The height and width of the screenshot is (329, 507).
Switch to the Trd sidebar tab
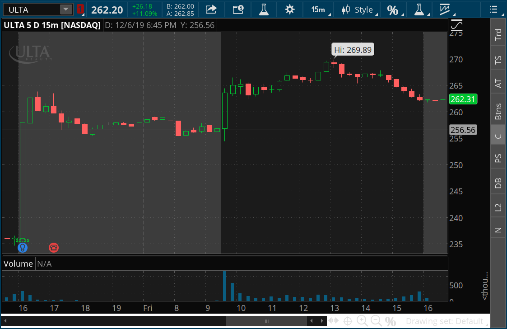click(x=498, y=35)
